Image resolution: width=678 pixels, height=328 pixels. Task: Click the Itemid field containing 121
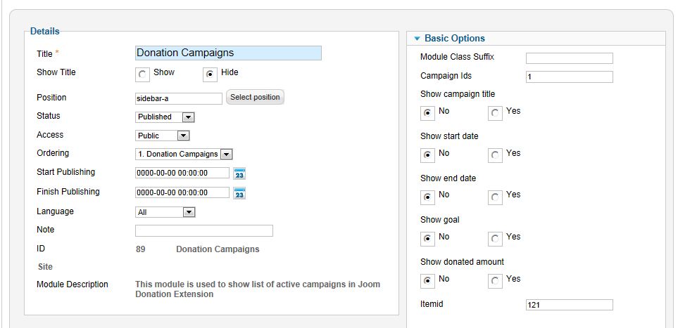coord(569,305)
